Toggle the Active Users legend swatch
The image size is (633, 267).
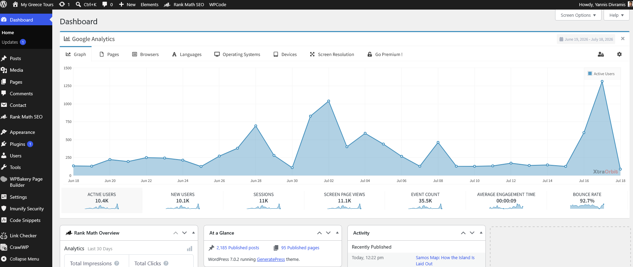590,73
